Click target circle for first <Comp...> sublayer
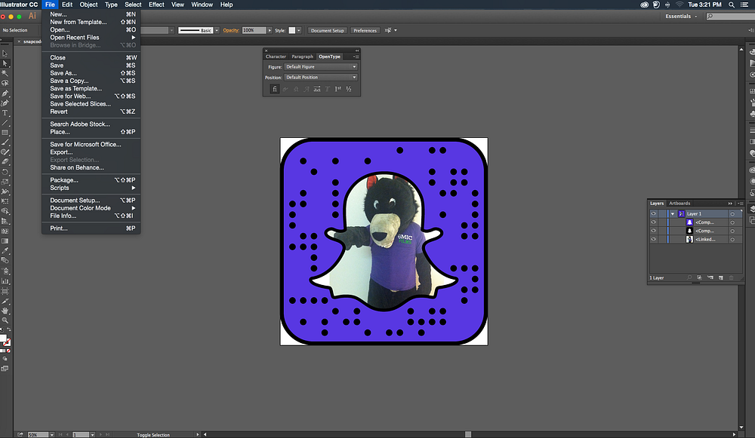755x438 pixels. point(732,222)
